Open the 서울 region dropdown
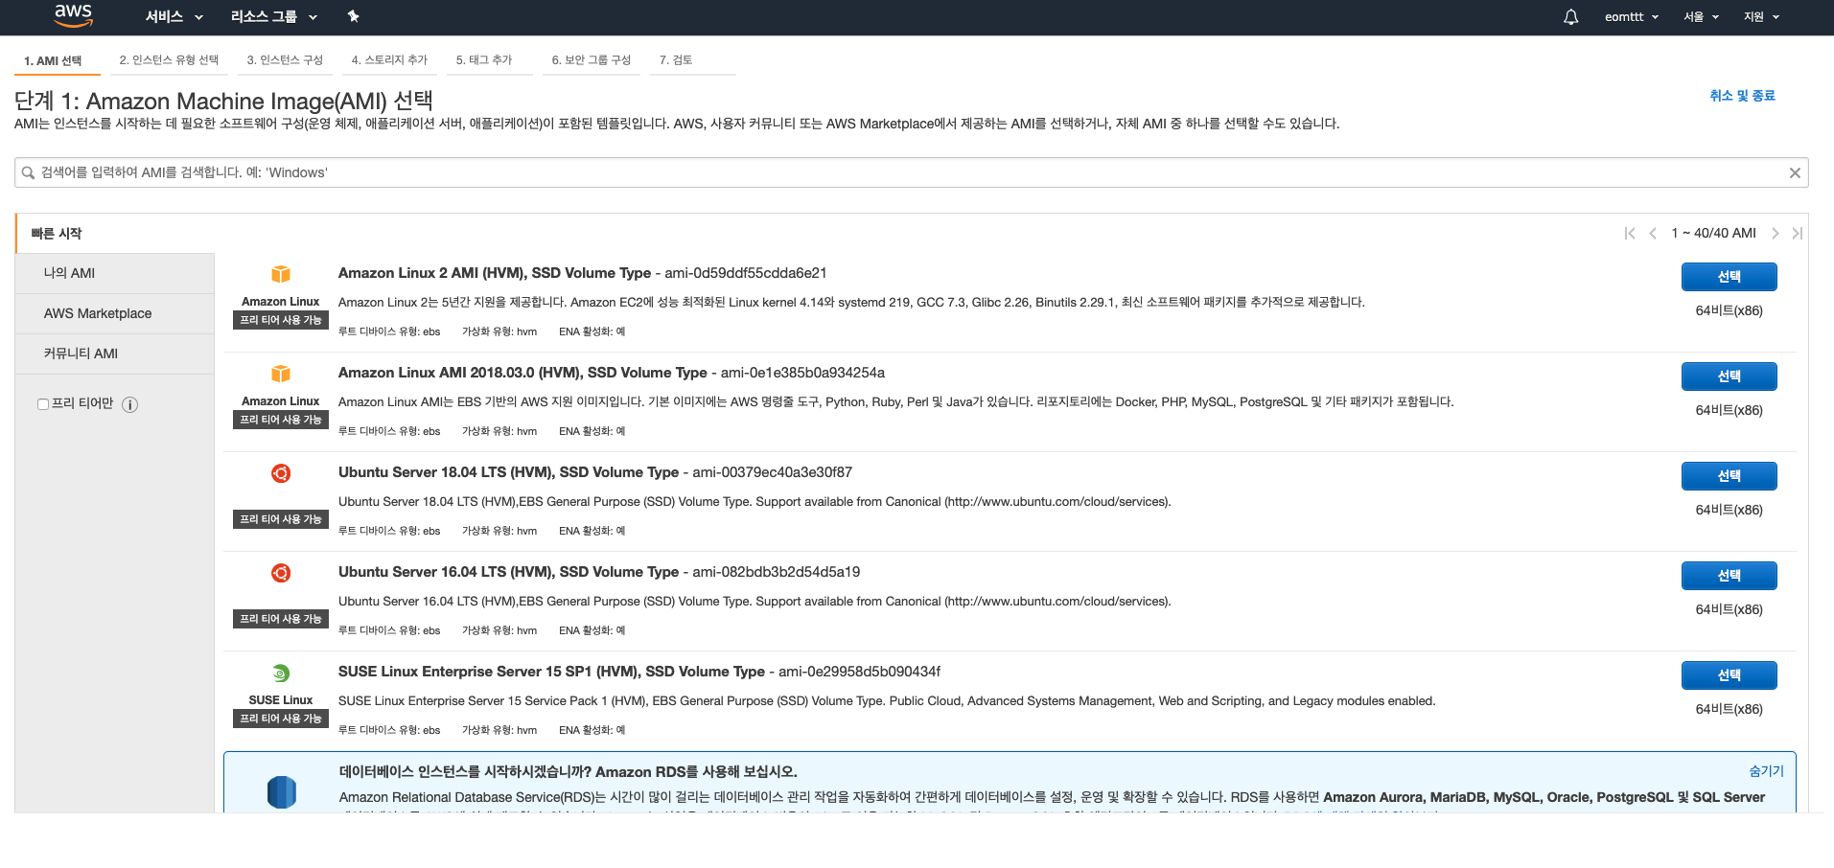The image size is (1834, 868). 1702,16
